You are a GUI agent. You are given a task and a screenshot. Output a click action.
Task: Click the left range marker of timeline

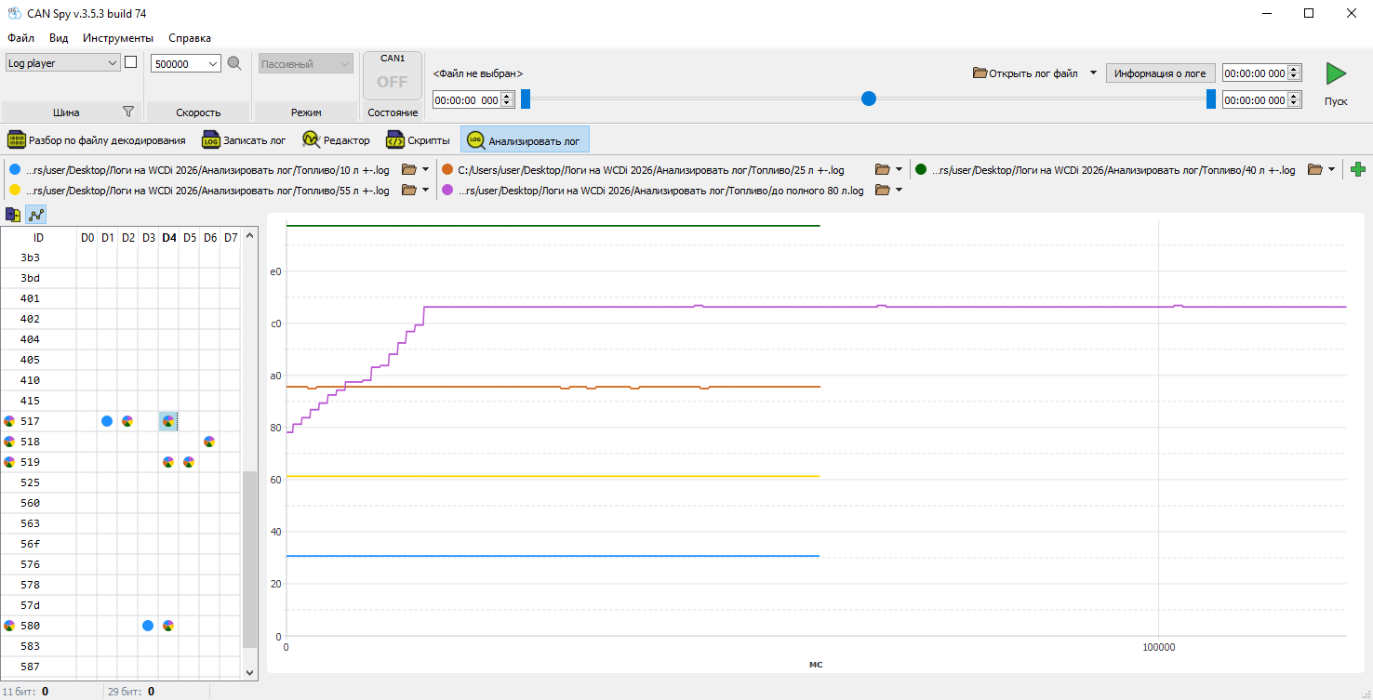[526, 99]
